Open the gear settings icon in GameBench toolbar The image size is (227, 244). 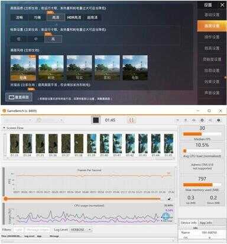coord(202,120)
